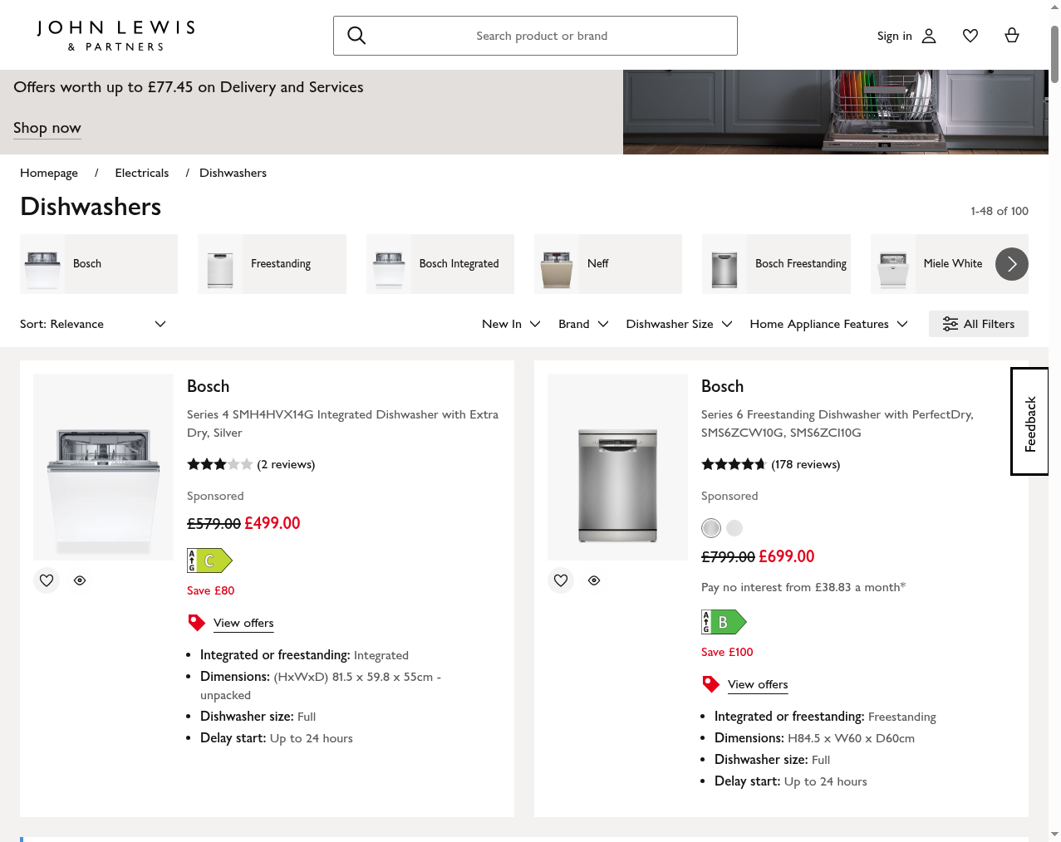This screenshot has width=1061, height=842.
Task: Click the dishwasher promotional banner image
Action: 836,112
